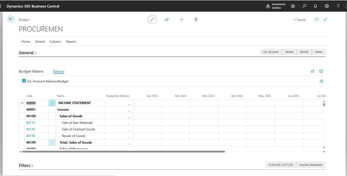347x176 pixels.
Task: Click the Jan 2026 column header
Action: coord(152,96)
